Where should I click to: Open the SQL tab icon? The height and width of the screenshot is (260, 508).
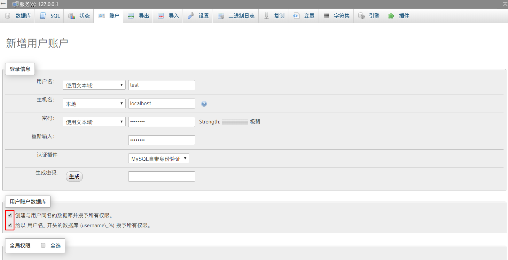[x=43, y=16]
